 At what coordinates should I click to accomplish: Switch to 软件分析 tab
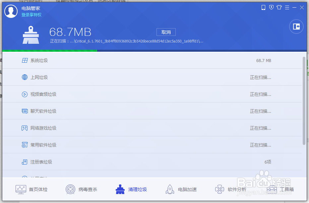tap(231, 189)
